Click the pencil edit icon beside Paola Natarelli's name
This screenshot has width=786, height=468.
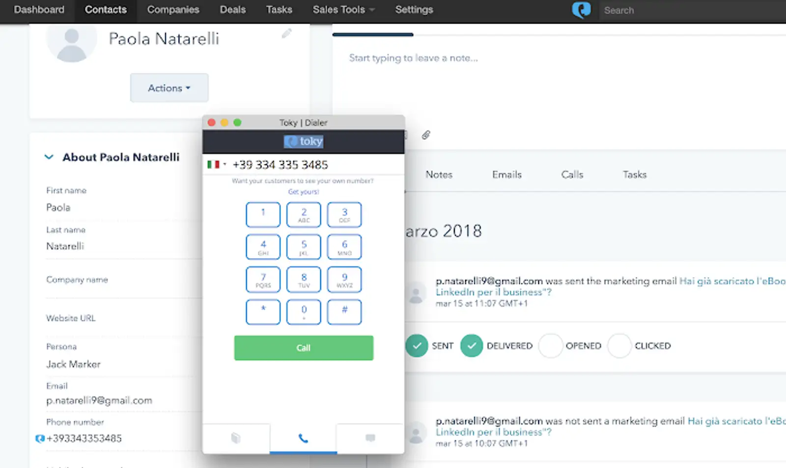(x=286, y=33)
